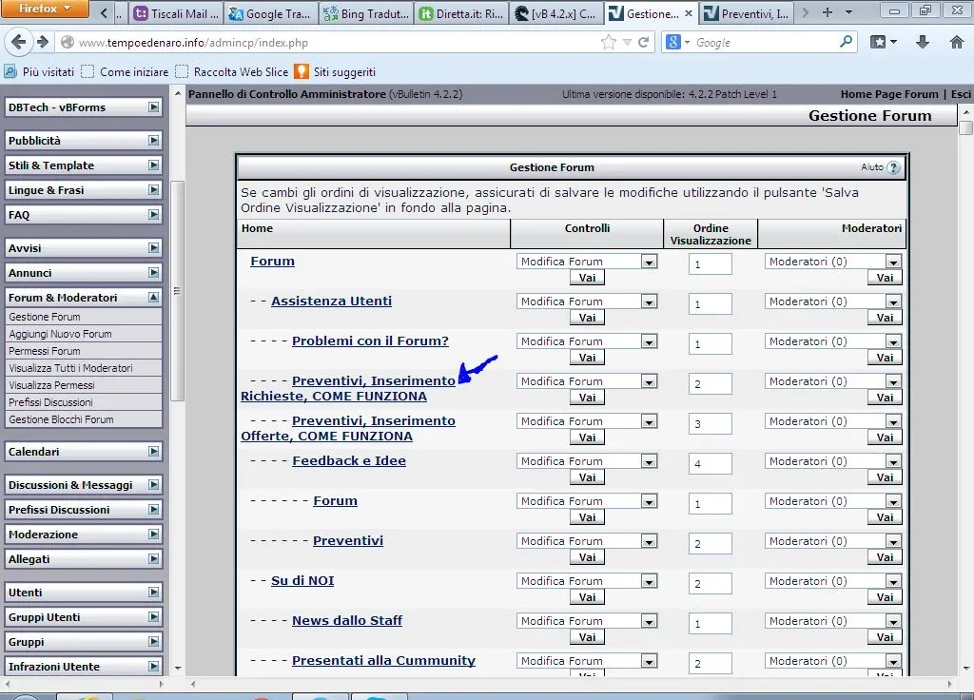Click Vai under Controlli for top Forum row
The height and width of the screenshot is (700, 974).
(x=587, y=278)
